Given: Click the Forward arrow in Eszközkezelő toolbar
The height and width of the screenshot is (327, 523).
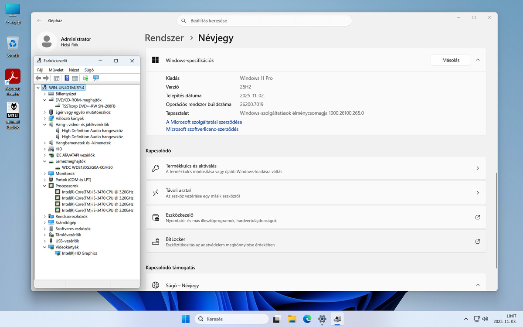Looking at the screenshot, I should 46,78.
